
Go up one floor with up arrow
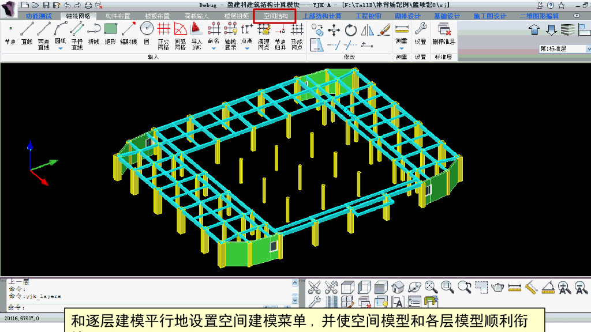coord(534,30)
